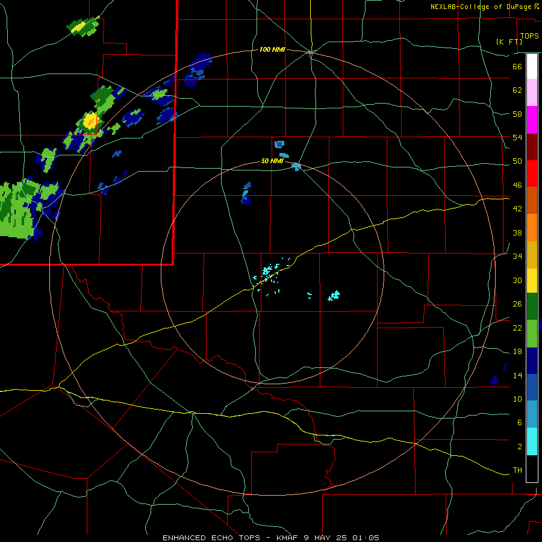Click the orange 38-42 legend swatch
Image resolution: width=542 pixels, height=542 pixels.
click(x=532, y=228)
